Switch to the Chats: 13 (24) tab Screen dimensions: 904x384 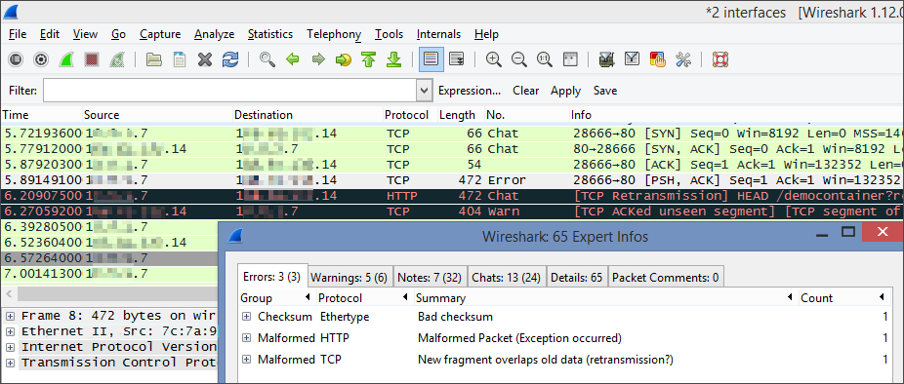tap(506, 278)
